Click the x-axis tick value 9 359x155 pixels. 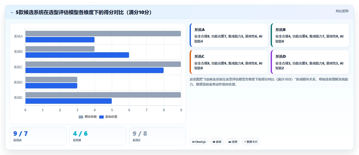click(181, 110)
